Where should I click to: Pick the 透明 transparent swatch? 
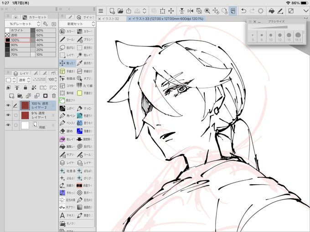point(17,35)
